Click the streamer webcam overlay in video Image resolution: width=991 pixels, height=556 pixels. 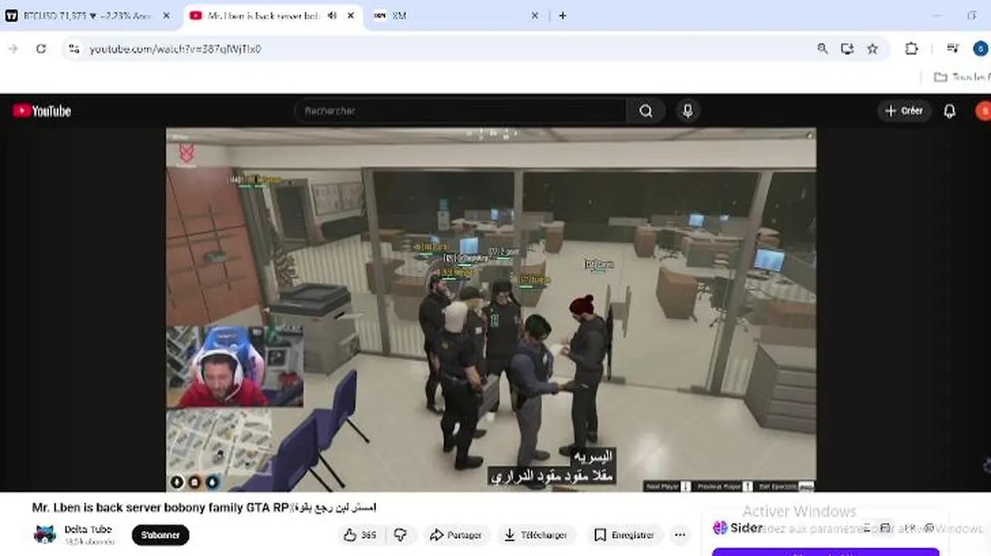(x=235, y=366)
